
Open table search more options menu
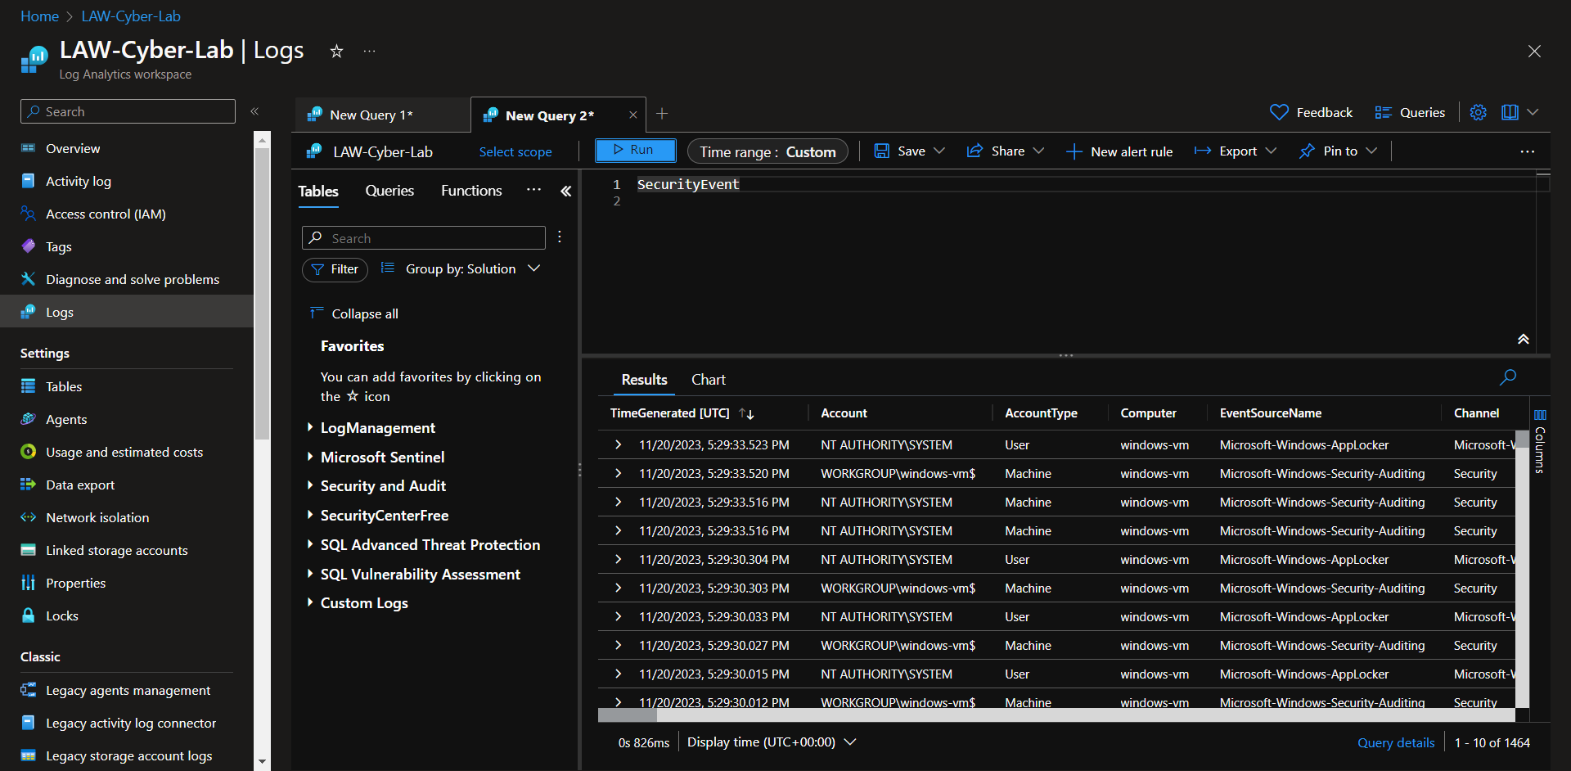(x=560, y=237)
